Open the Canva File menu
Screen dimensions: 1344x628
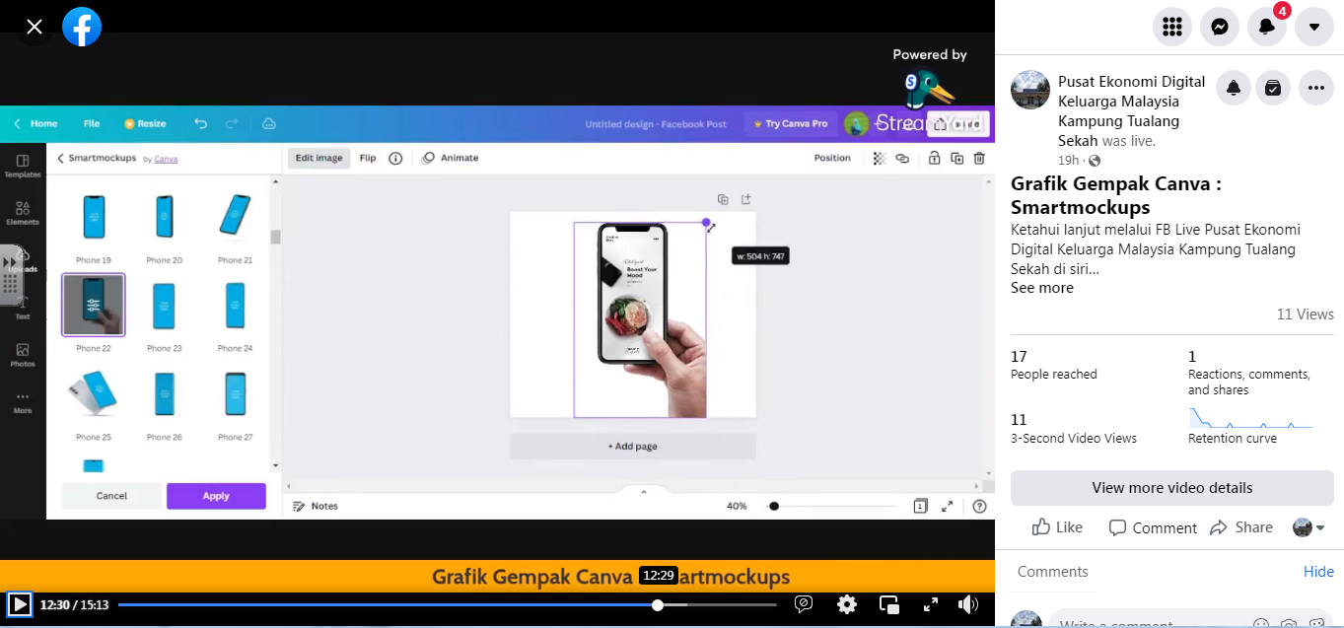[92, 124]
